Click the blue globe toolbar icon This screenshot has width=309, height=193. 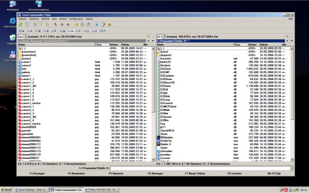pos(97,24)
